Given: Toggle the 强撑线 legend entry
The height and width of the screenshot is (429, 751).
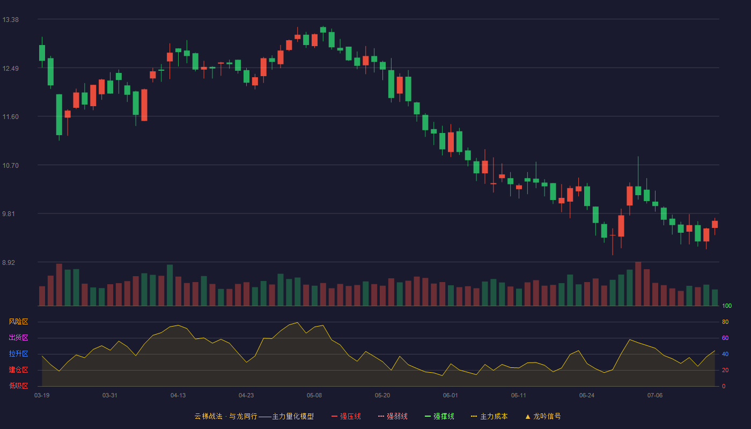Looking at the screenshot, I should point(439,416).
